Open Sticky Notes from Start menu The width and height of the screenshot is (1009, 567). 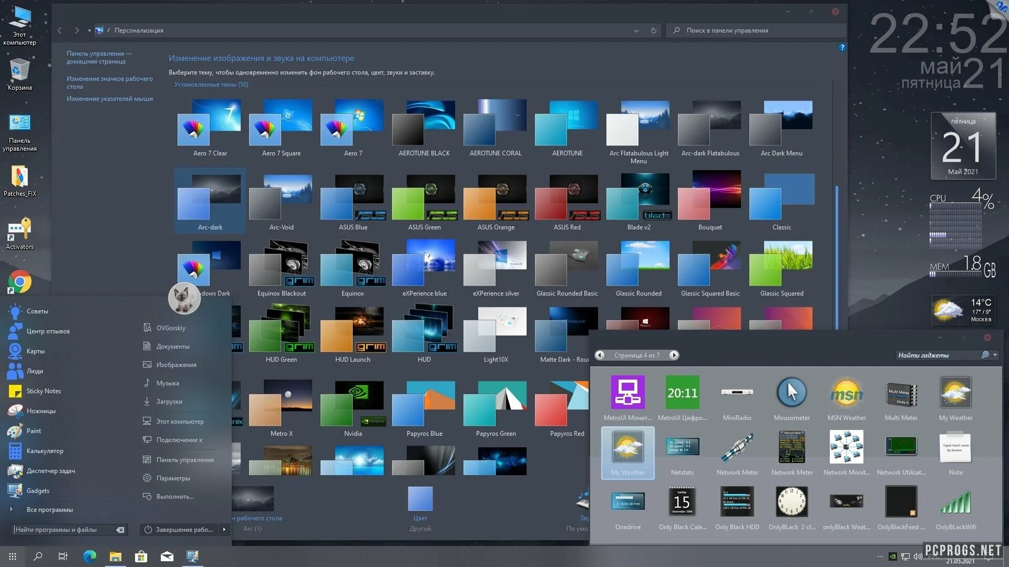tap(43, 391)
